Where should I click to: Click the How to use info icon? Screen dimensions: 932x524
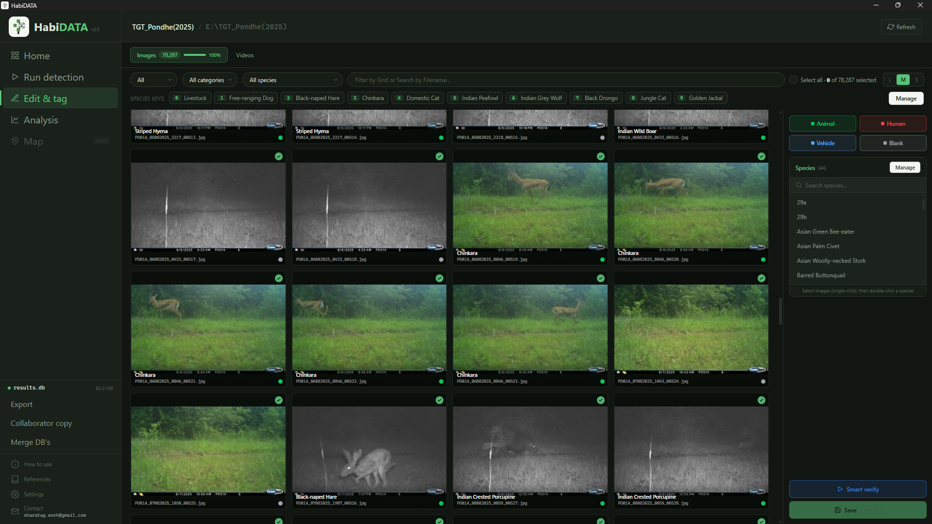tap(15, 464)
